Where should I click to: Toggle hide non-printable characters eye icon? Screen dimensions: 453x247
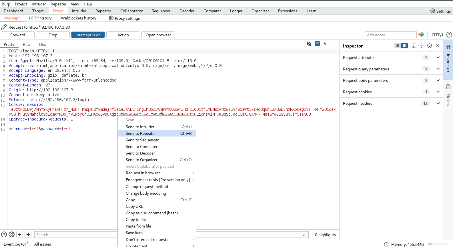(309, 44)
